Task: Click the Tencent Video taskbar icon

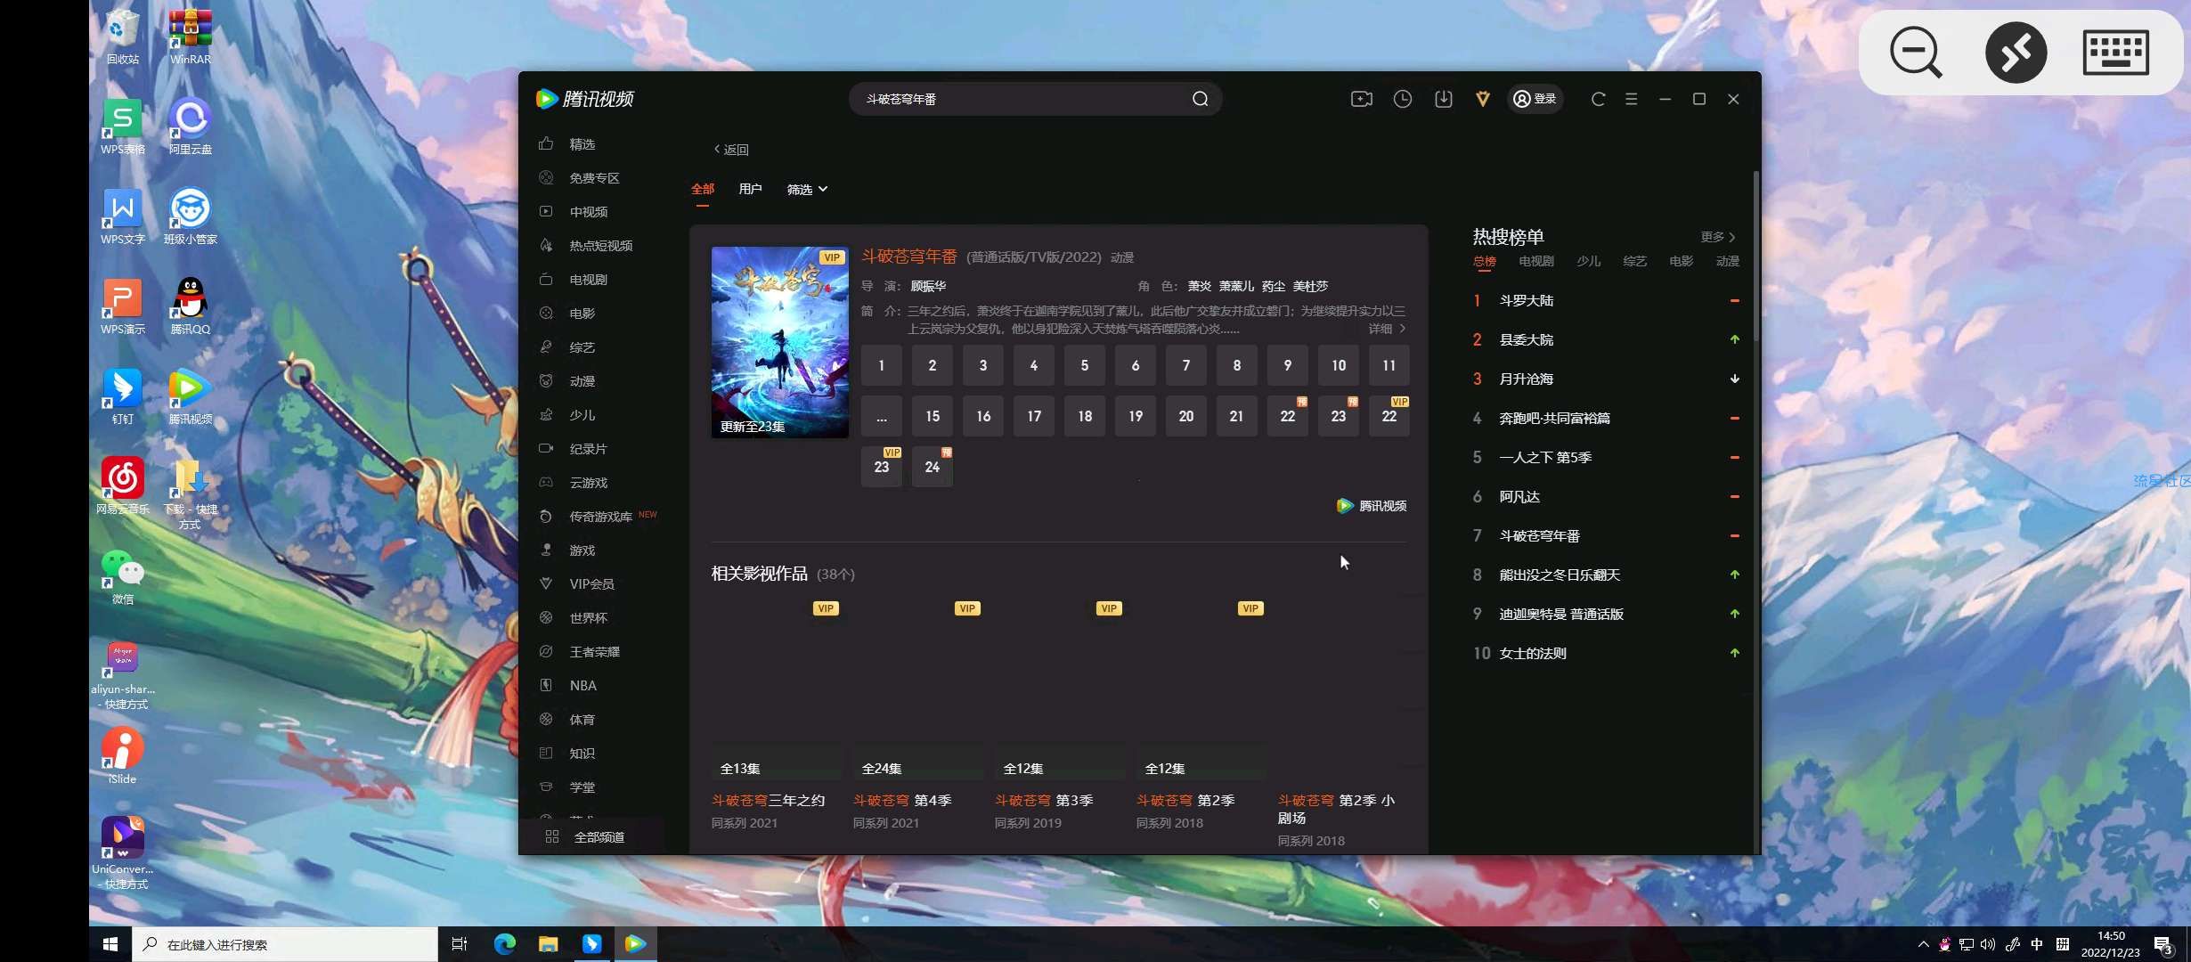Action: click(x=636, y=944)
